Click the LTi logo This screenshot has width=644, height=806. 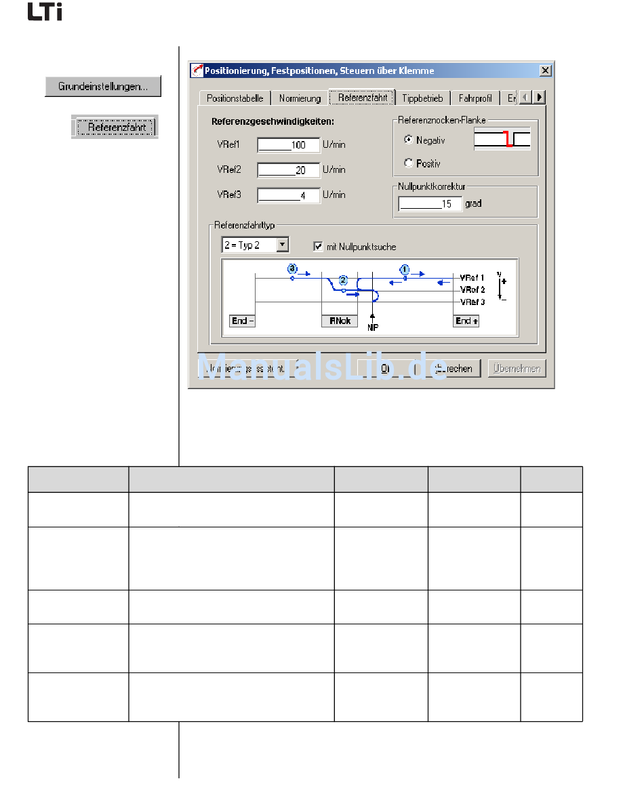point(45,12)
